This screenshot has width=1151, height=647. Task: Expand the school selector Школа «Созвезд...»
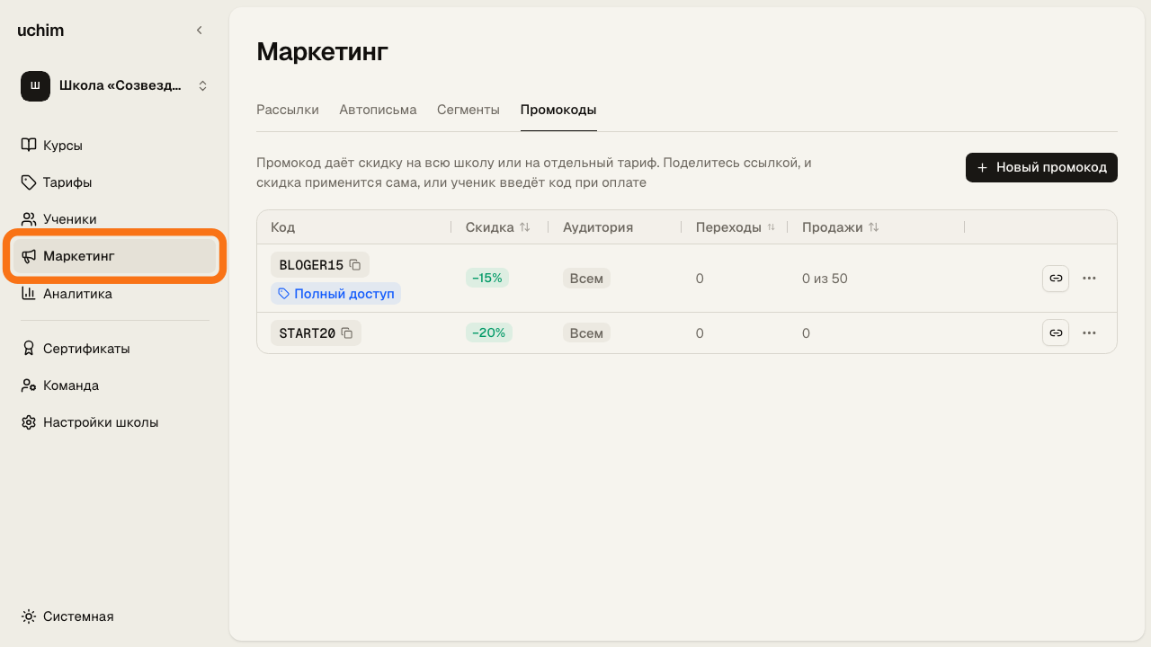coord(115,86)
